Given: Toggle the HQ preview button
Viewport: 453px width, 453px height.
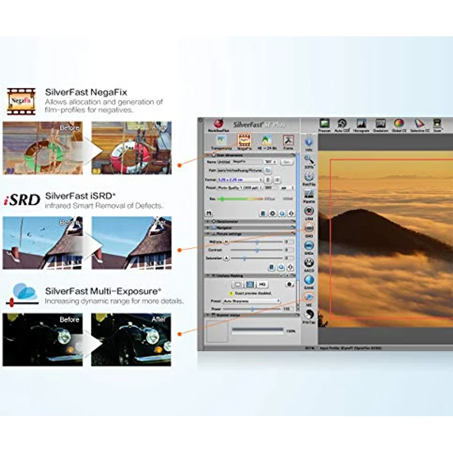Looking at the screenshot, I should (x=263, y=285).
